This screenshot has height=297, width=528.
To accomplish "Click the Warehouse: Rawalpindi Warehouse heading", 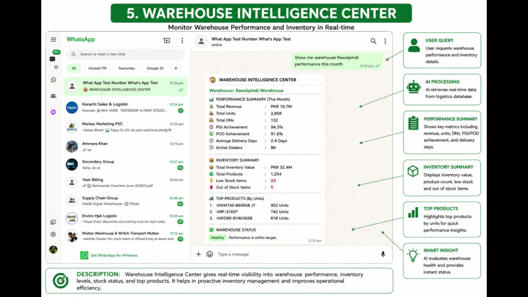I will coord(246,91).
